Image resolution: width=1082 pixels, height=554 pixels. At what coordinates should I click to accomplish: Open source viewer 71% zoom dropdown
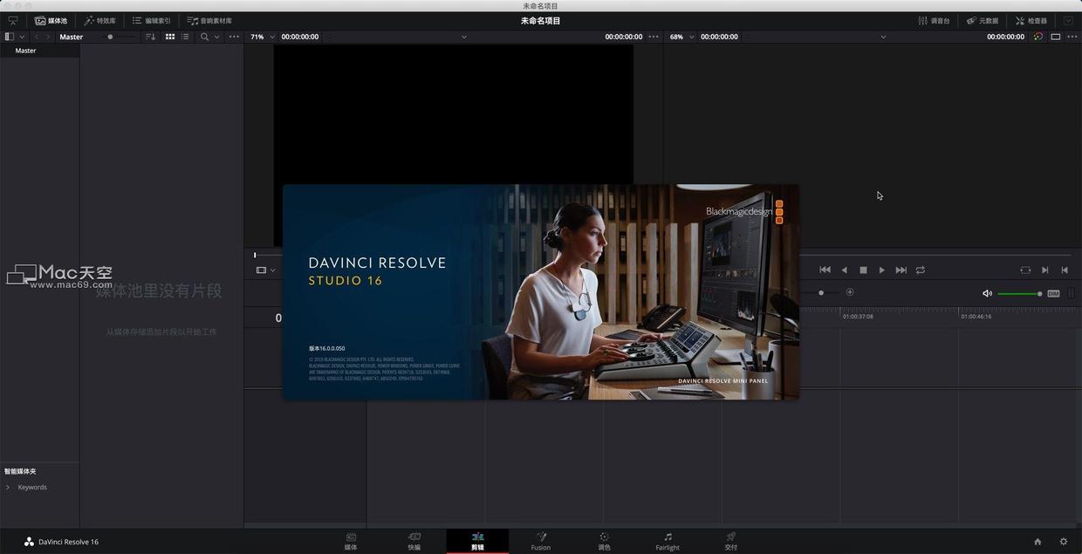click(x=272, y=37)
